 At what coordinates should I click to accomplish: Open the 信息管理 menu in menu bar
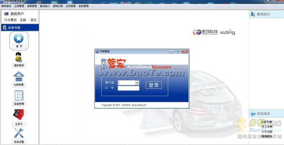pyautogui.click(x=32, y=6)
